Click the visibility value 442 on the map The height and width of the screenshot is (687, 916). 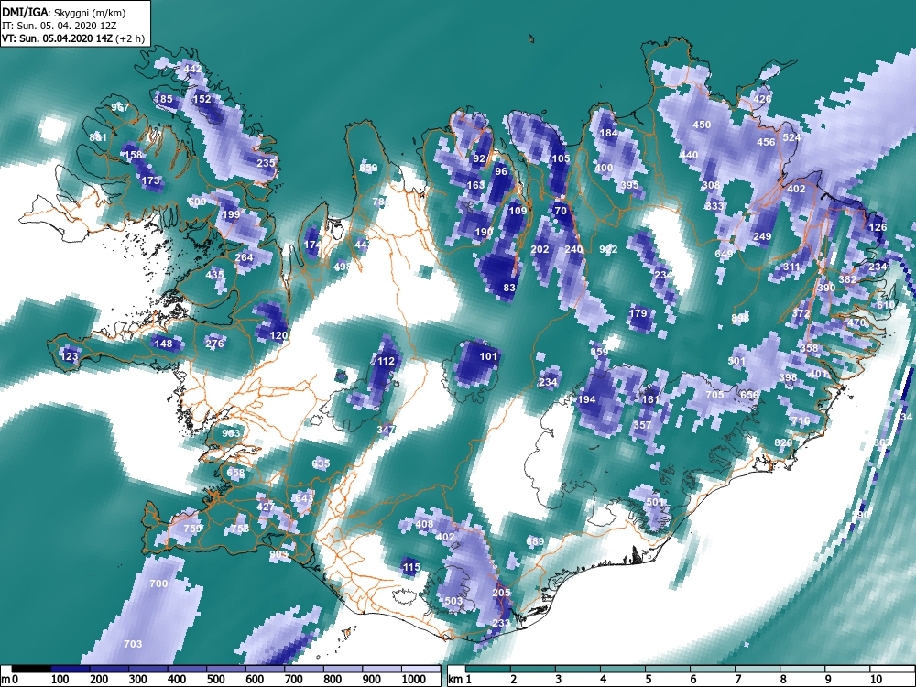tap(192, 69)
